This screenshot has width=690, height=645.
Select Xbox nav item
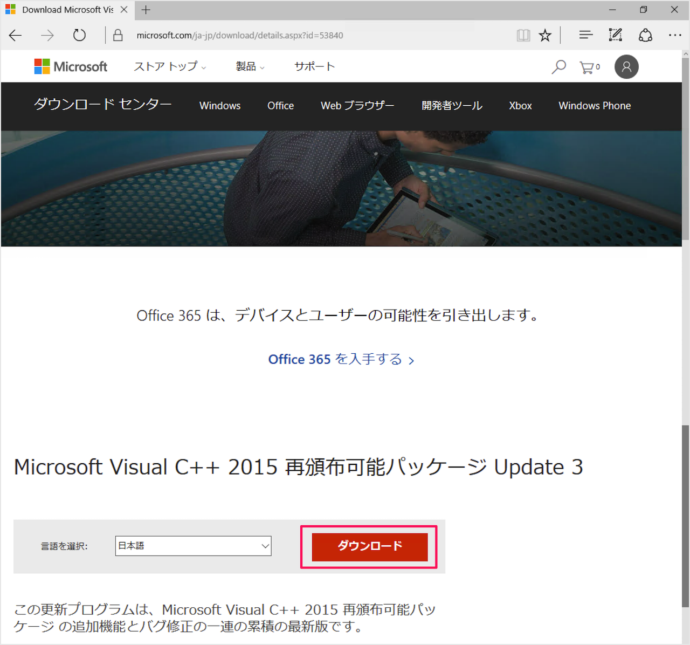point(520,106)
